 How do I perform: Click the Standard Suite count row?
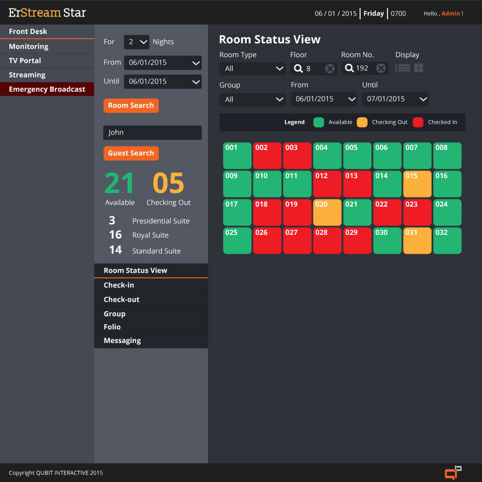click(145, 250)
